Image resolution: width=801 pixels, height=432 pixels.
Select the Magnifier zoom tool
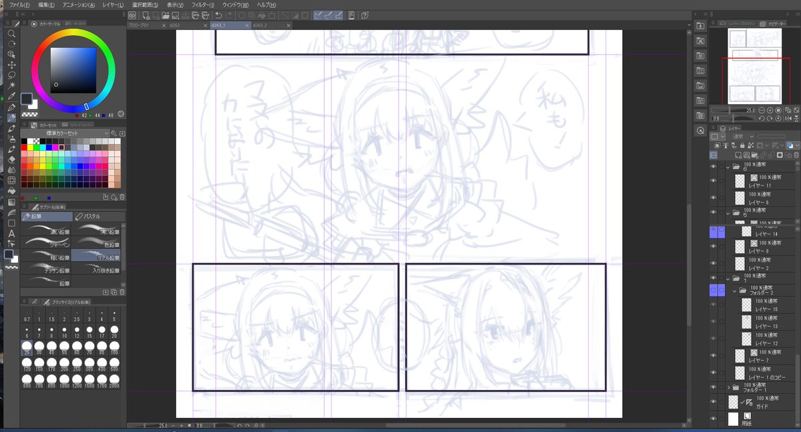[x=11, y=33]
